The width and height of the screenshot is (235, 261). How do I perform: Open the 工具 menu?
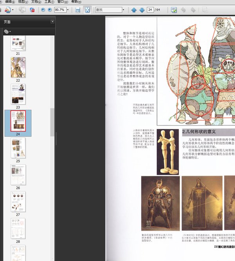tap(49, 2)
